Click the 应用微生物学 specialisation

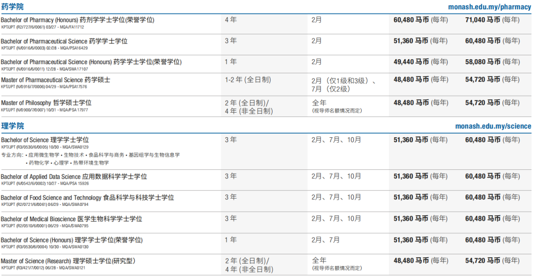[43, 155]
